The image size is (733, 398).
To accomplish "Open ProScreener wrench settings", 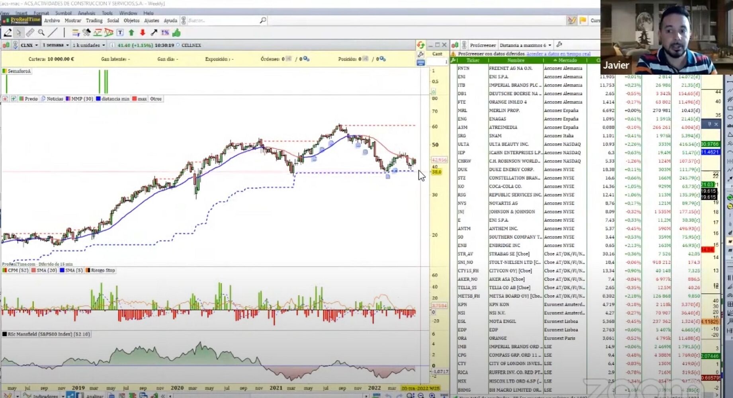I will [559, 45].
